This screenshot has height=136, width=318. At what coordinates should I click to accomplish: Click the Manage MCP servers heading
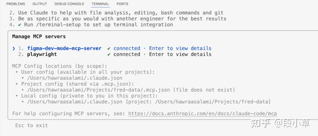click(39, 36)
